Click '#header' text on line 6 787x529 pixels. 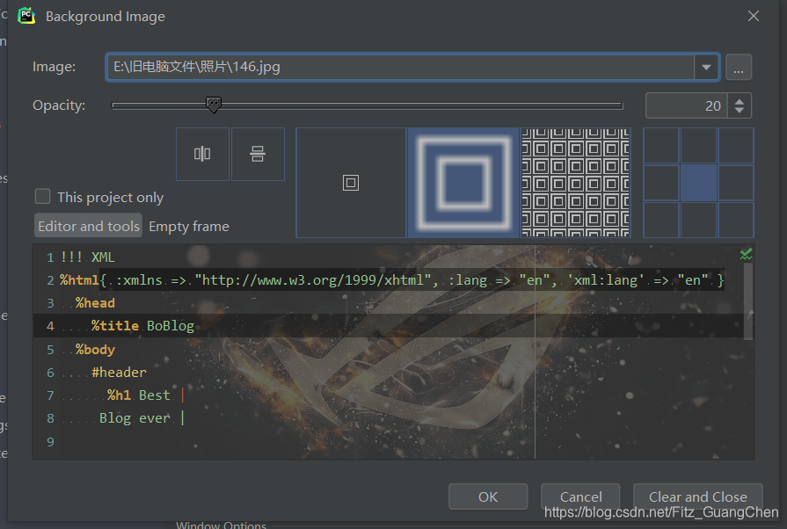coord(119,372)
